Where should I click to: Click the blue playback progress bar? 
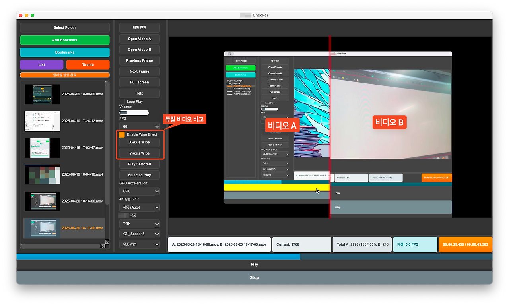(x=254, y=257)
